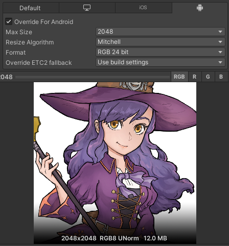Open the Resize Algorithm Mitchell dropdown

click(x=161, y=42)
